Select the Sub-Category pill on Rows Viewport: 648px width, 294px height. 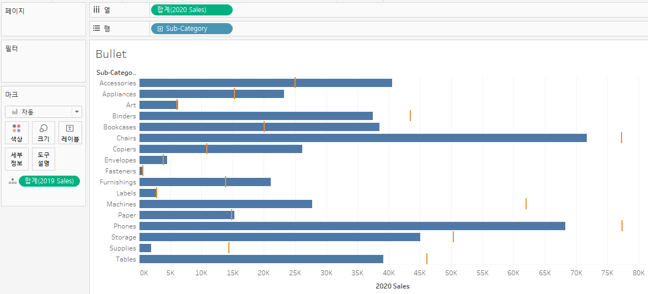(192, 29)
